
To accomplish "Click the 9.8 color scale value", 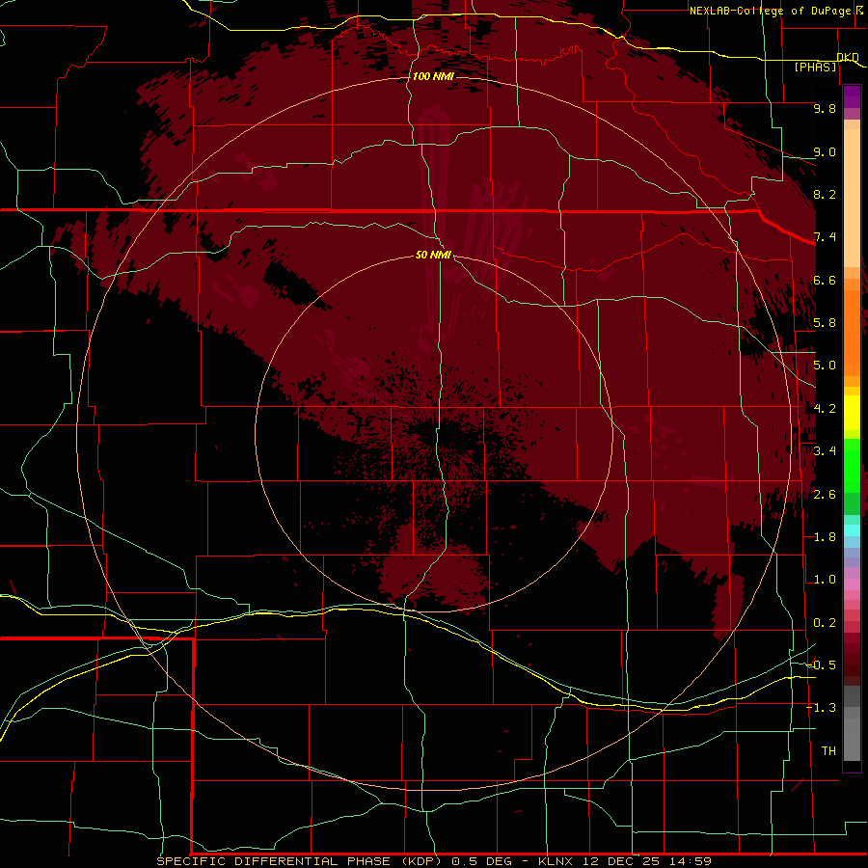I will [825, 108].
